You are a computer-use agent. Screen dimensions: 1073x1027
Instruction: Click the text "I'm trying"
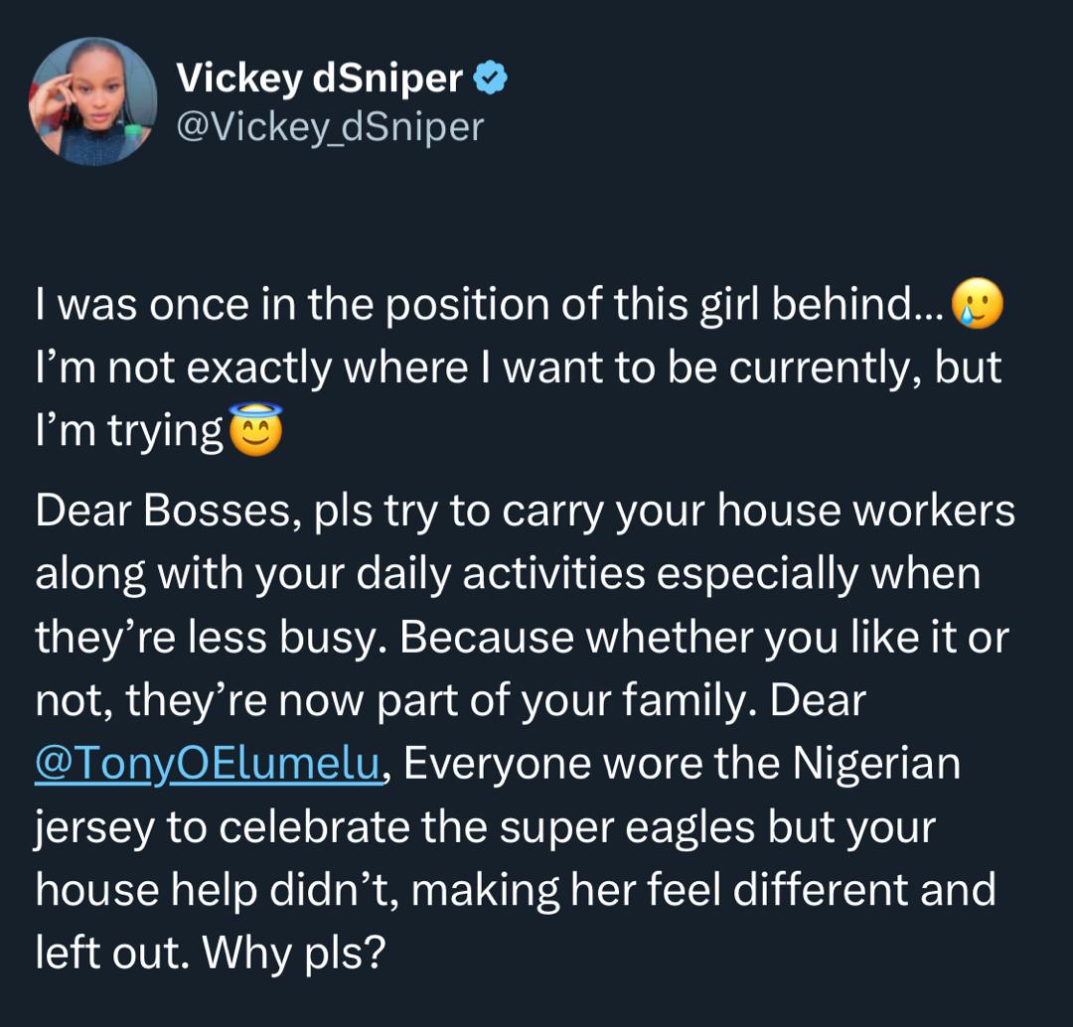(x=129, y=432)
